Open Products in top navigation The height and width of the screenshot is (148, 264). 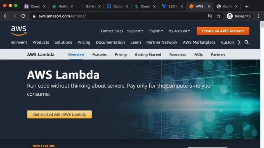[x=41, y=42]
